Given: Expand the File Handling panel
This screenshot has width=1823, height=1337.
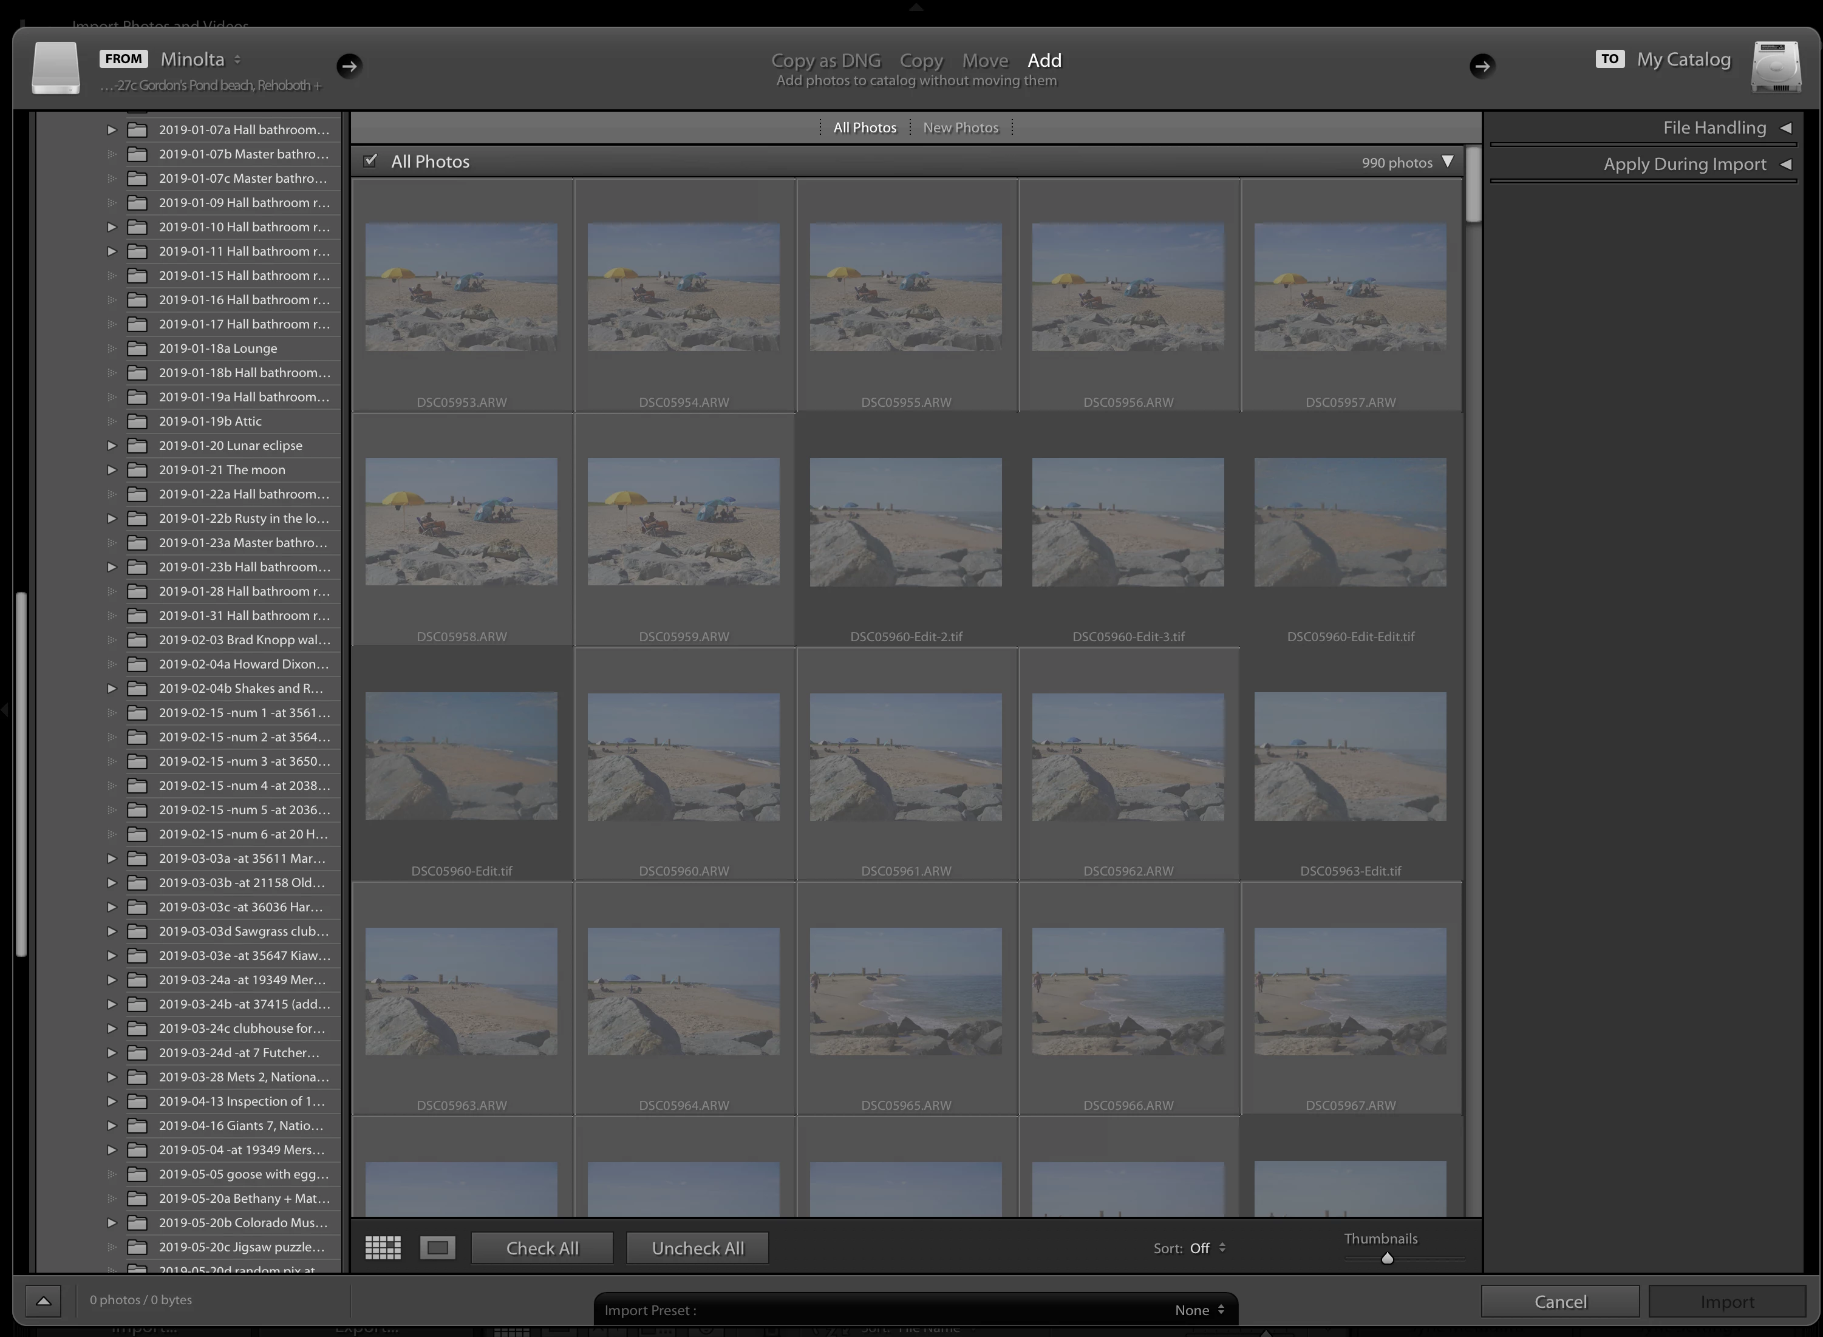Looking at the screenshot, I should [1714, 127].
